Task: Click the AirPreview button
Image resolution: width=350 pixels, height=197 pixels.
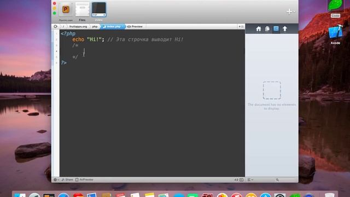Action: 84,179
